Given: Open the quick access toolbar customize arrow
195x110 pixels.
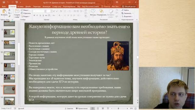Looking at the screenshot, I should (20, 2).
